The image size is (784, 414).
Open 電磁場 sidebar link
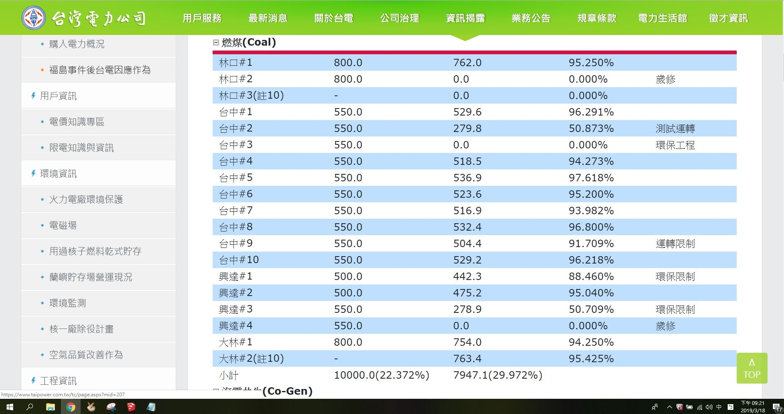[x=63, y=225]
